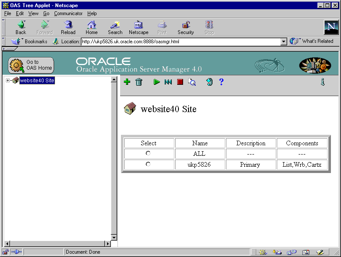341x257 pixels.
Task: Click the green plus Add icon
Action: tap(127, 82)
